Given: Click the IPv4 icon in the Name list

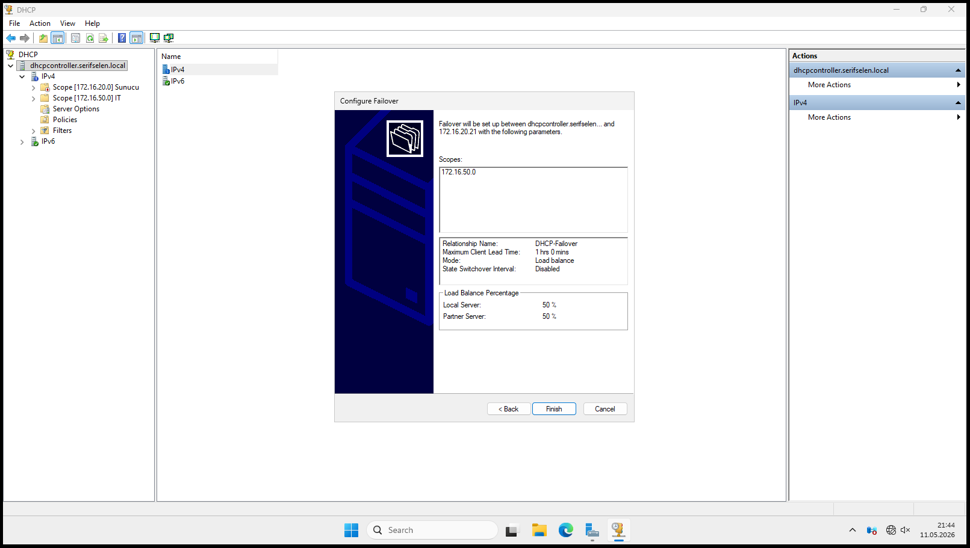Looking at the screenshot, I should pyautogui.click(x=166, y=70).
